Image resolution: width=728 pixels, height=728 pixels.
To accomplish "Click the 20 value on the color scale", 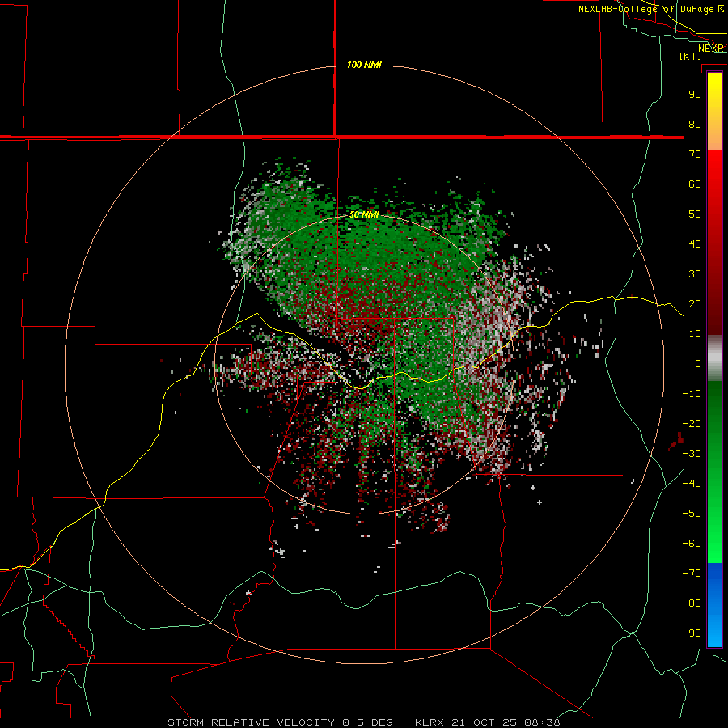I will coord(695,303).
